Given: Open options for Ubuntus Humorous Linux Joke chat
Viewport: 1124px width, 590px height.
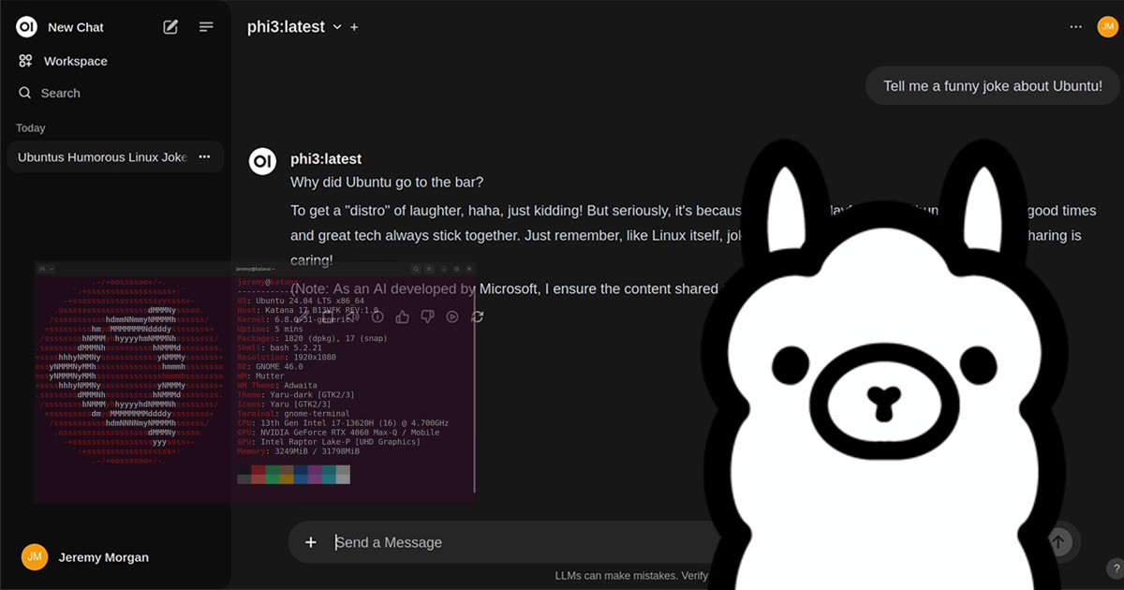Looking at the screenshot, I should pos(204,156).
